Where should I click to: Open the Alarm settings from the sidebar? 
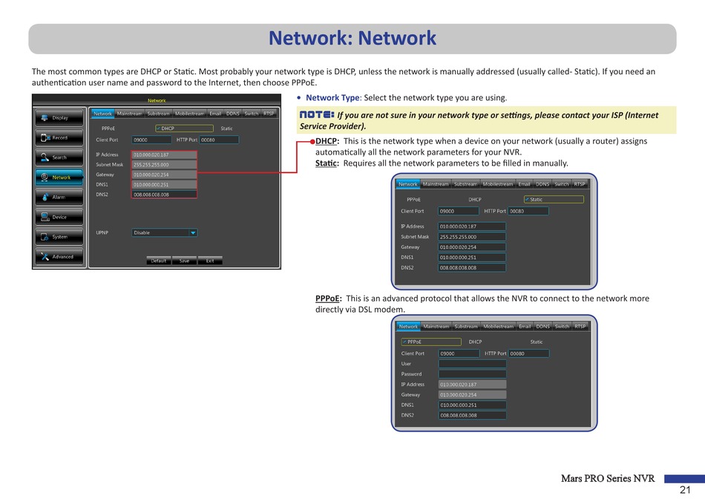coord(59,197)
